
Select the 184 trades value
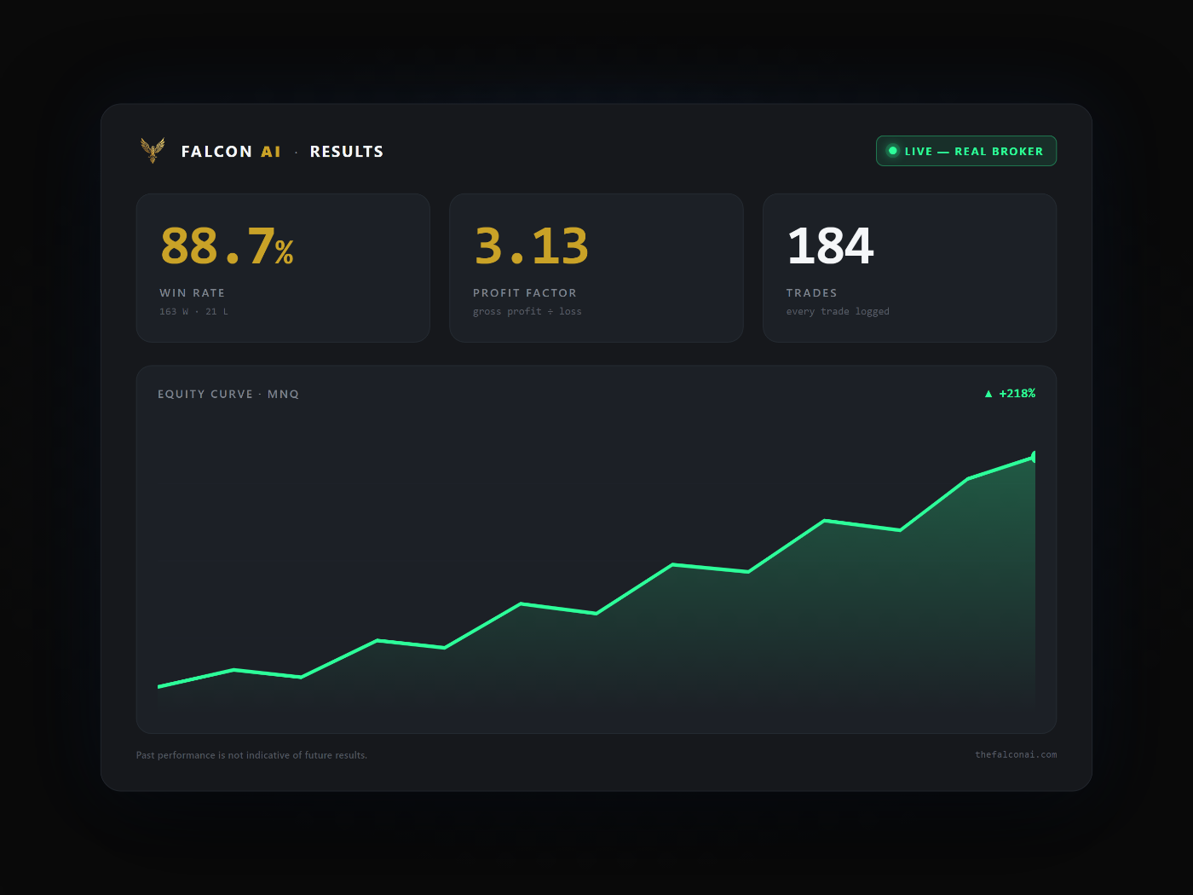click(830, 246)
